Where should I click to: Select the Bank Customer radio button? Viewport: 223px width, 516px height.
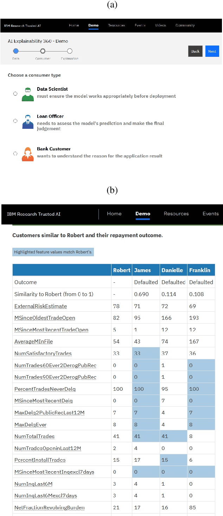pyautogui.click(x=15, y=154)
